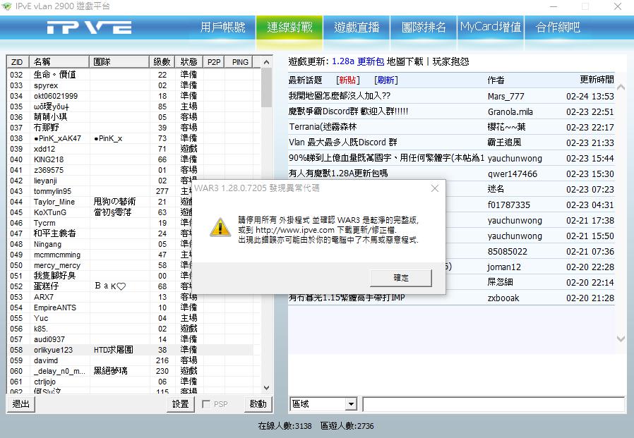The height and width of the screenshot is (438, 634).
Task: Select the player row 生命。價值
Action: point(130,75)
